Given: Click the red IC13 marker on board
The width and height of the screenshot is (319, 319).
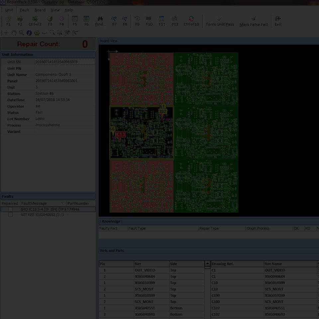Looking at the screenshot, I should tap(120, 135).
